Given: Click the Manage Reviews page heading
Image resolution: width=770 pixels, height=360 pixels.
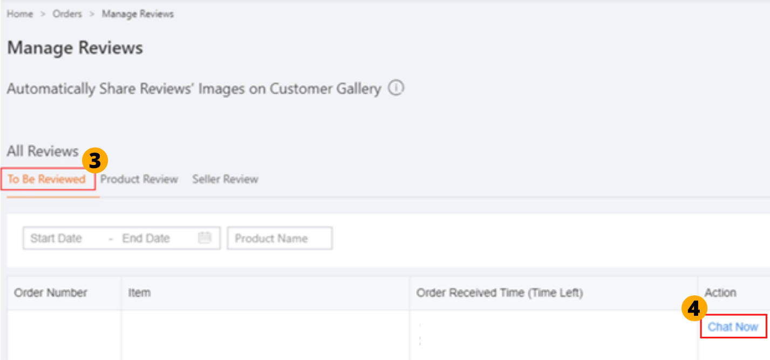Looking at the screenshot, I should (x=75, y=48).
